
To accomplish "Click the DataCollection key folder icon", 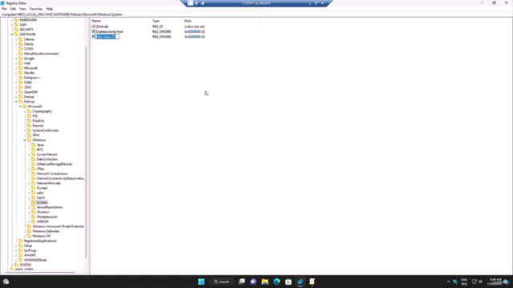I will tap(34, 159).
